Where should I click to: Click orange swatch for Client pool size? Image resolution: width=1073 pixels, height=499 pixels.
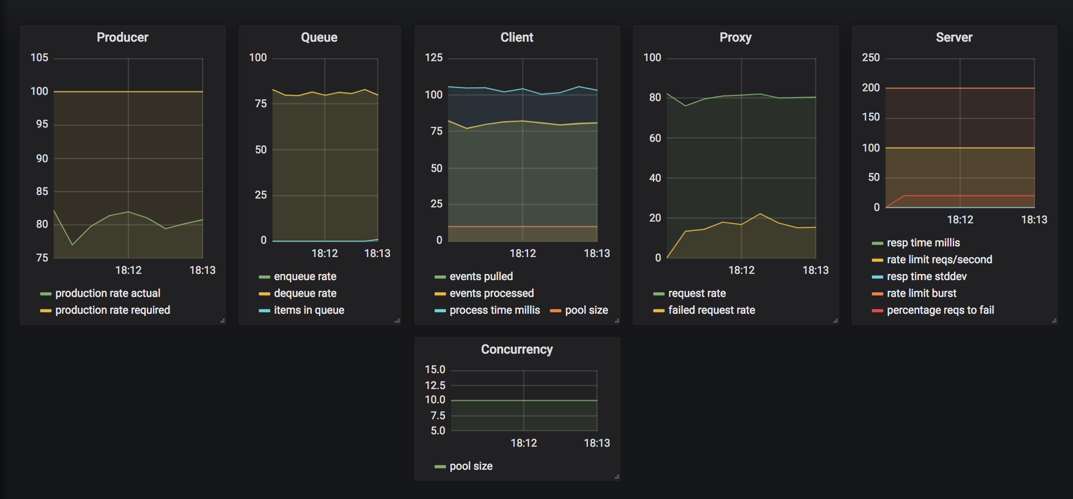pos(556,311)
